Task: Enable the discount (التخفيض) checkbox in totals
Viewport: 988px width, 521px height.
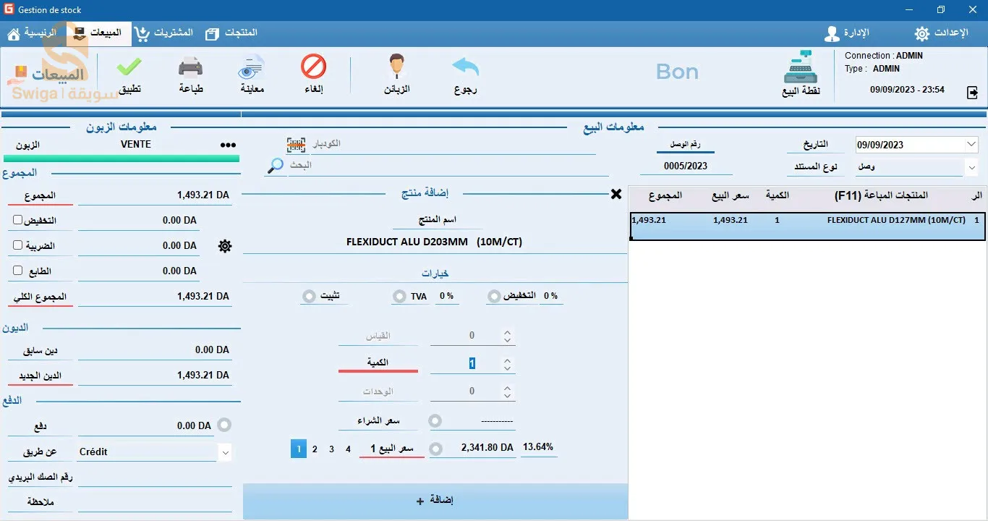Action: coord(18,220)
